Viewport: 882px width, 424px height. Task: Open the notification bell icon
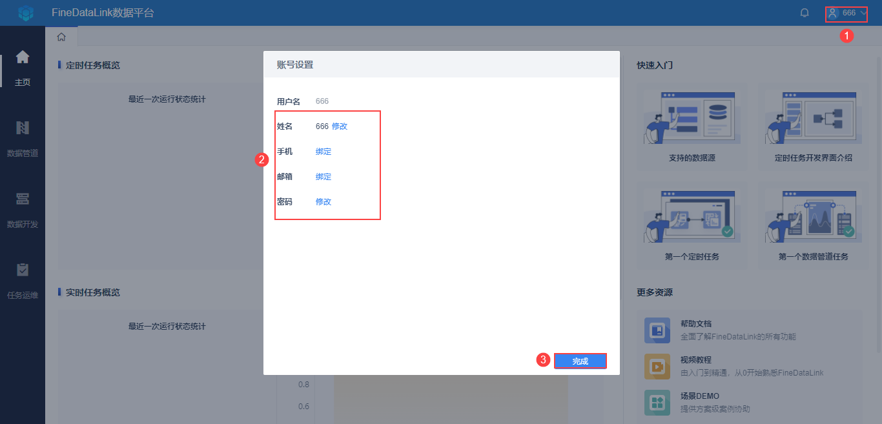[805, 13]
